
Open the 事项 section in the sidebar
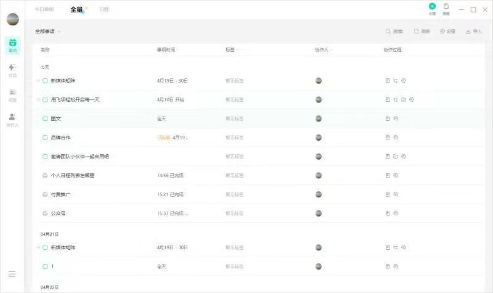(x=12, y=45)
